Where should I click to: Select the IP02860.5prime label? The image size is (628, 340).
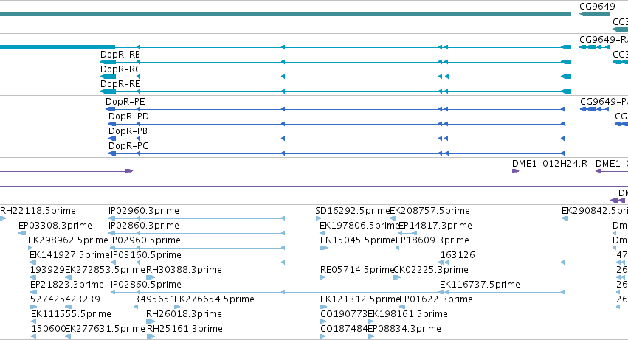coord(146,285)
